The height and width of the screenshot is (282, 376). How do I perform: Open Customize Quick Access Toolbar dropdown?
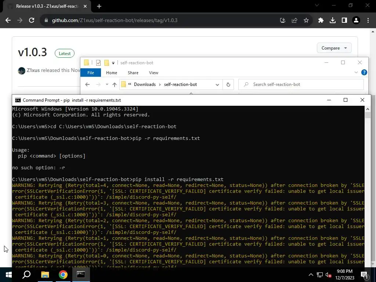coord(113,63)
